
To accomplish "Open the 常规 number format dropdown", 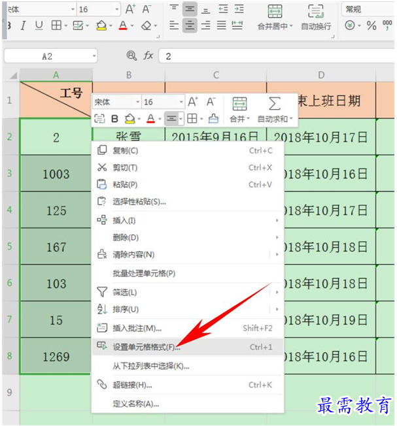I will [x=368, y=10].
